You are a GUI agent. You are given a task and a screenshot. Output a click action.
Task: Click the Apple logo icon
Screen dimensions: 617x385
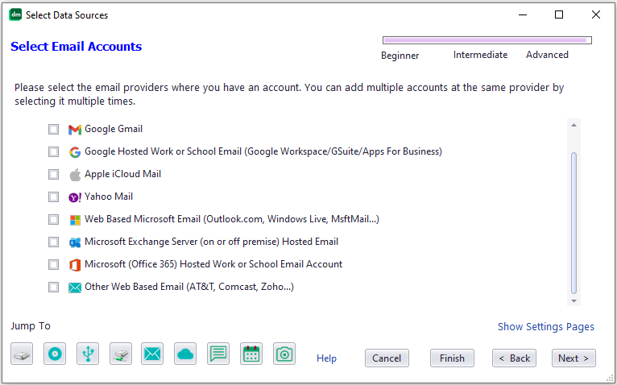point(75,175)
